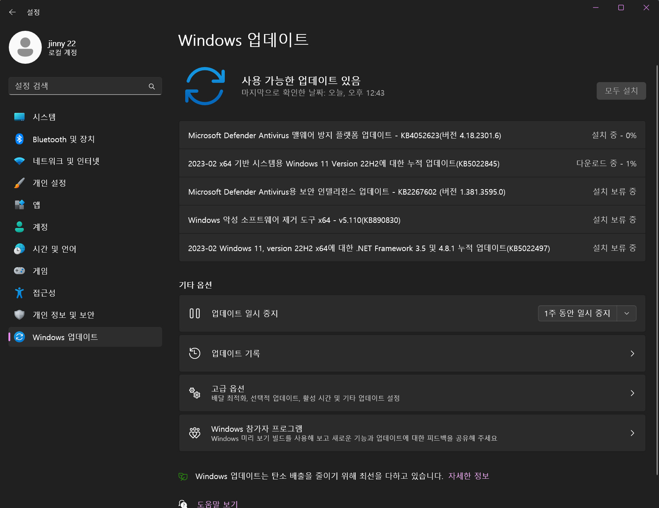
Task: Click the large blue update sync icon
Action: click(x=205, y=86)
